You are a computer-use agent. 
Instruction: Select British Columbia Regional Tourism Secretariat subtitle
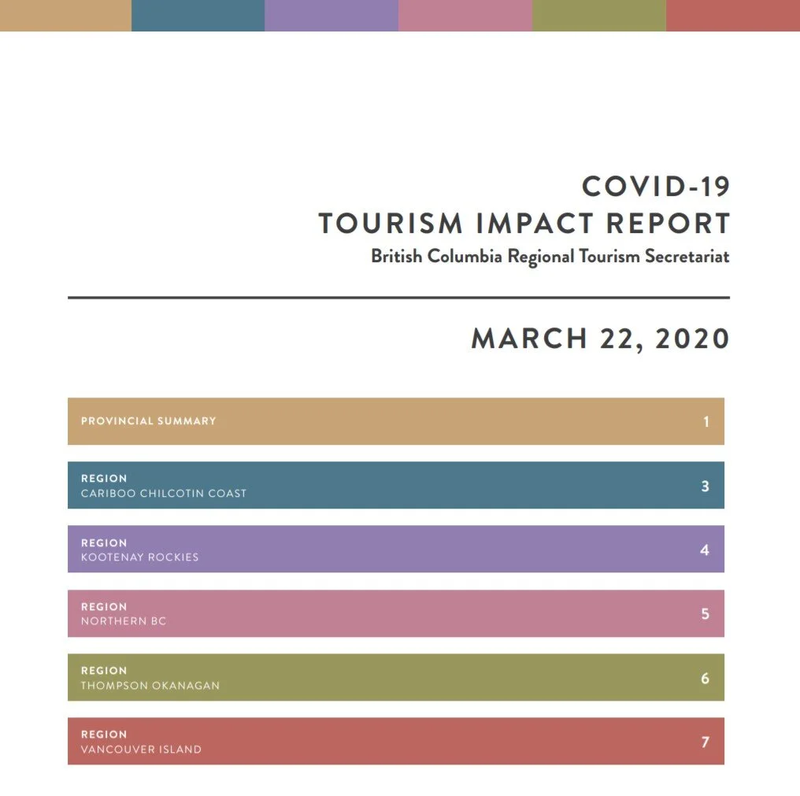550,256
